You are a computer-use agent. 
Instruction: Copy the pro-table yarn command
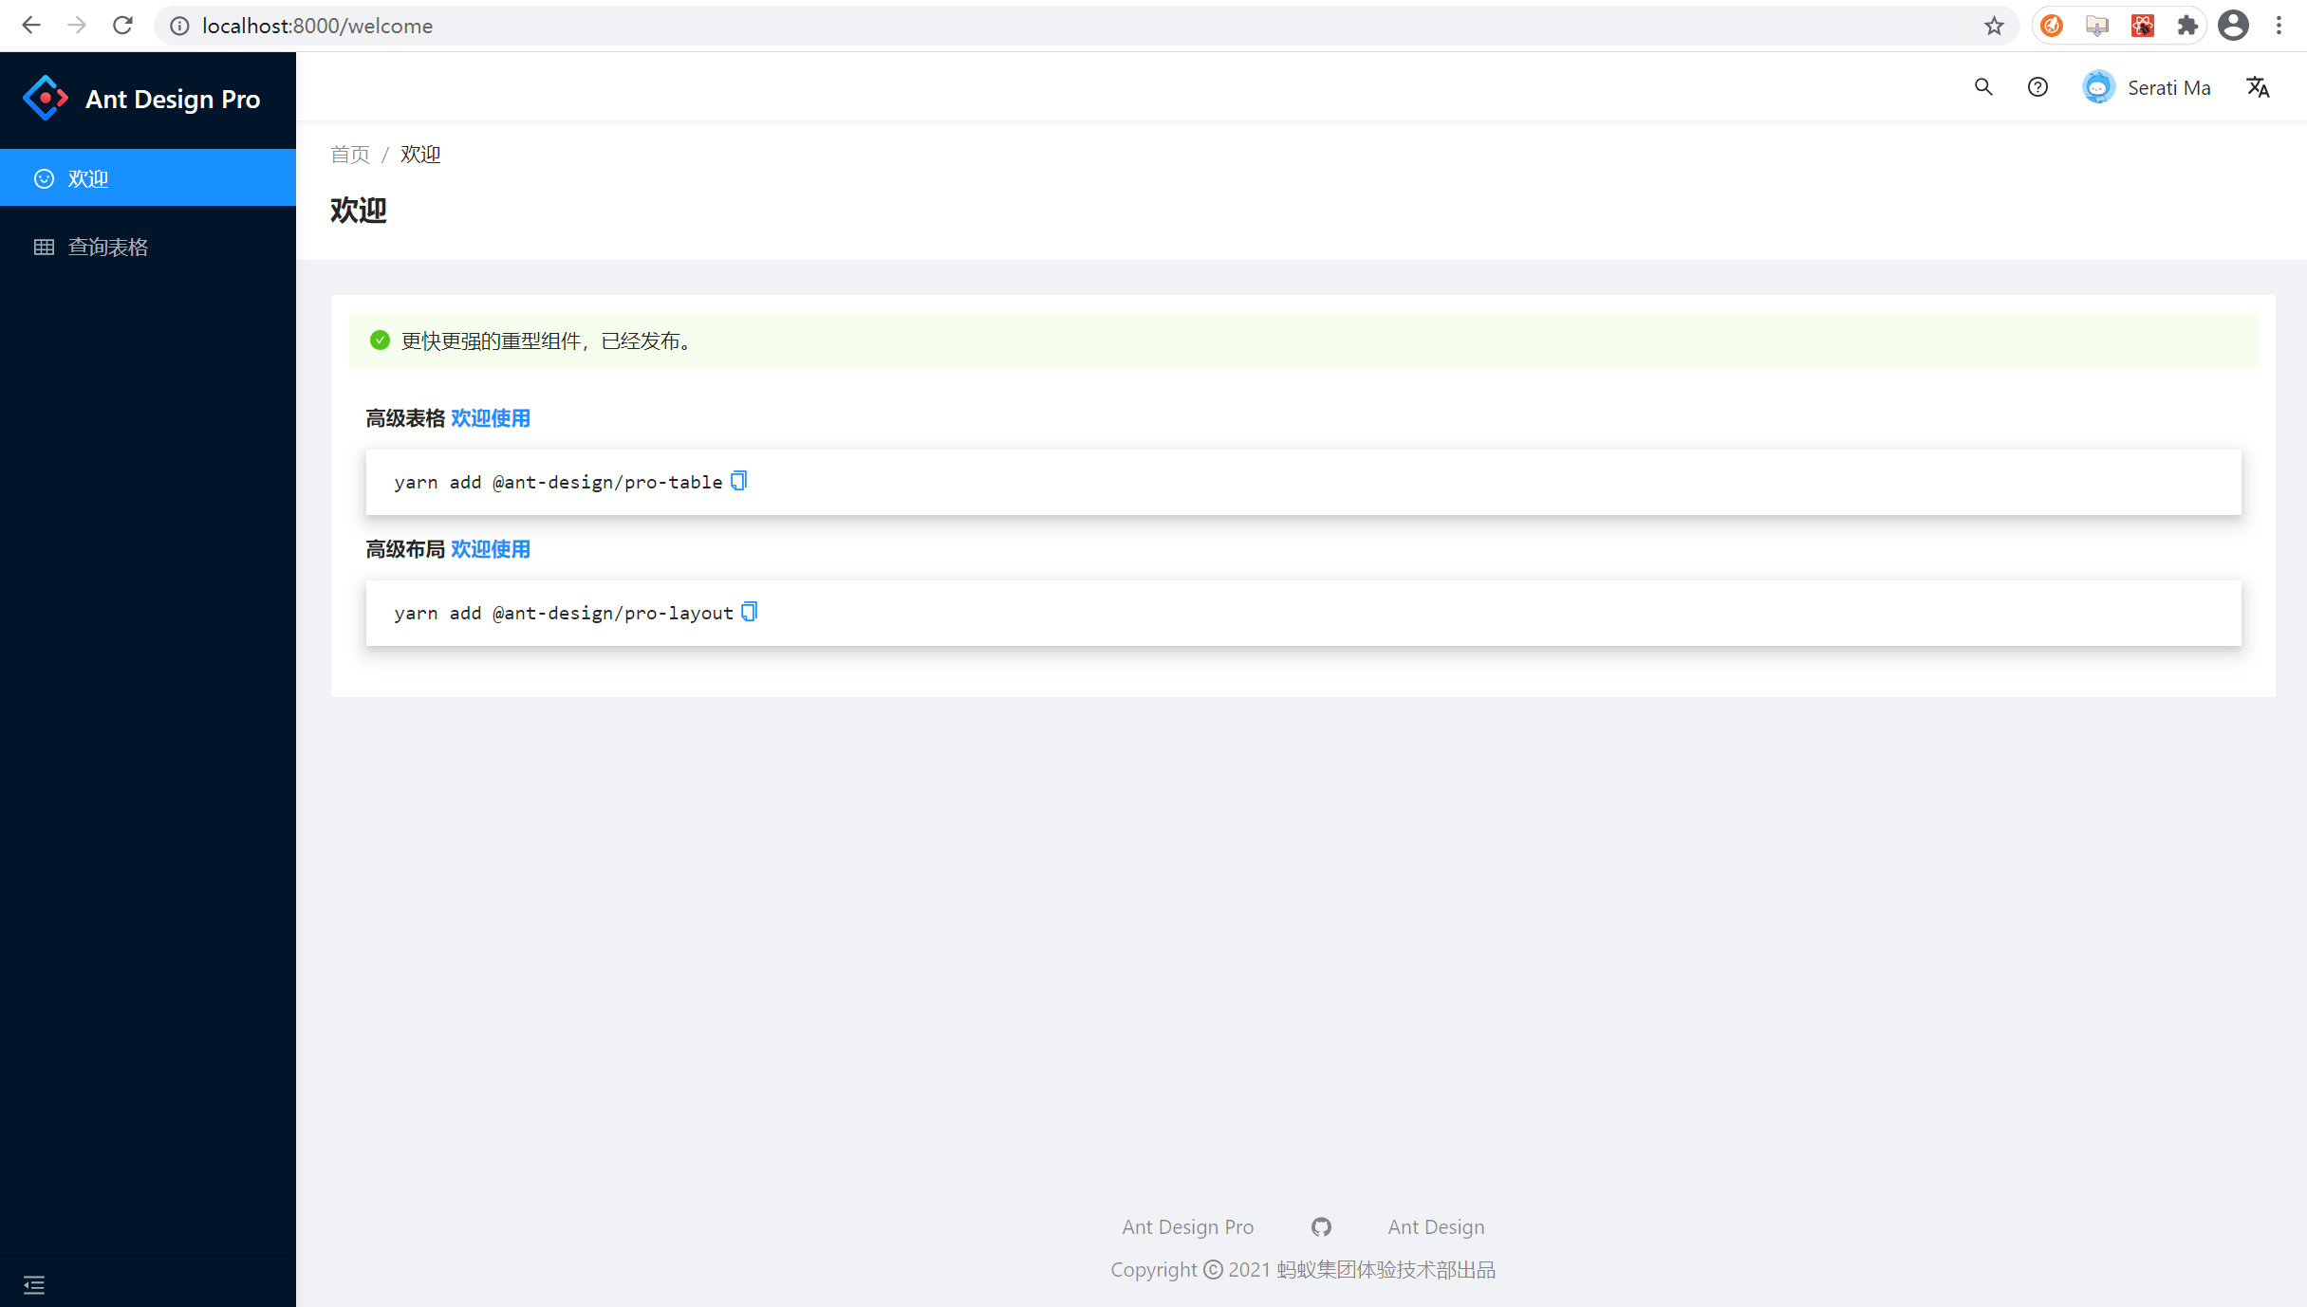pyautogui.click(x=739, y=481)
